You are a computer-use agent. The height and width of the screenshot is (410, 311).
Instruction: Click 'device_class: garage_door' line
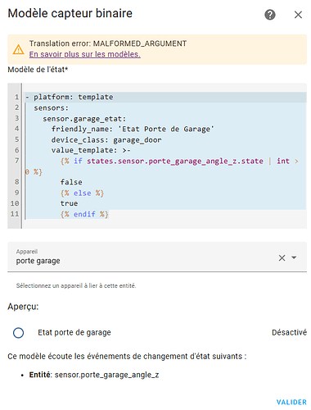pyautogui.click(x=106, y=140)
